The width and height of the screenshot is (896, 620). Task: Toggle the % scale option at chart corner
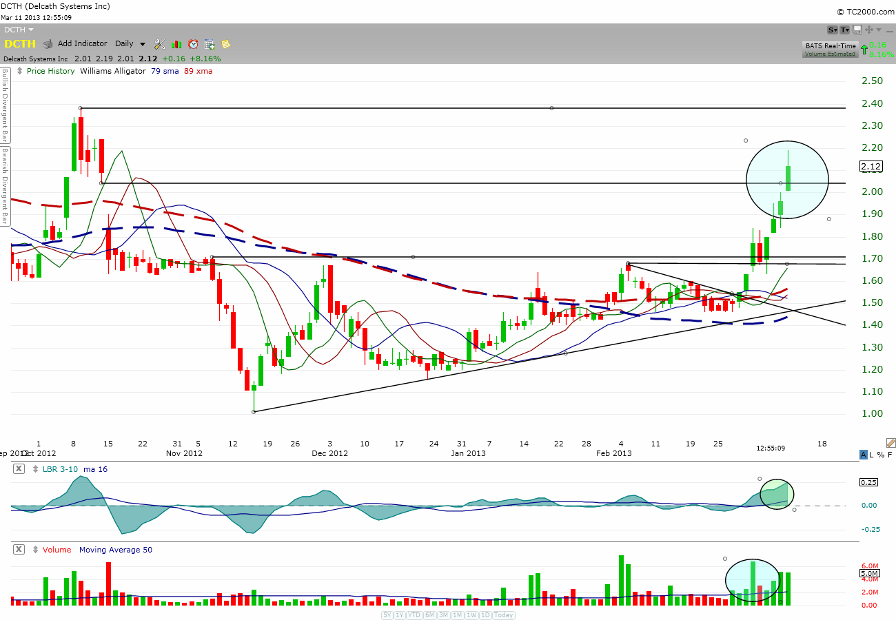tap(882, 455)
